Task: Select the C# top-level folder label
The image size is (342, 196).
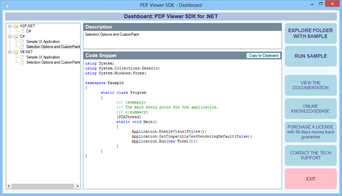Action: 22,36
